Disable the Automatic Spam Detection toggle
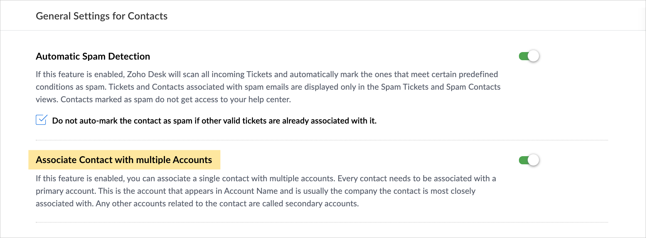Image resolution: width=646 pixels, height=238 pixels. [x=529, y=56]
